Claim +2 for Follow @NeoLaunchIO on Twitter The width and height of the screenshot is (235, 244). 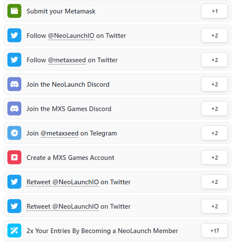click(x=215, y=35)
